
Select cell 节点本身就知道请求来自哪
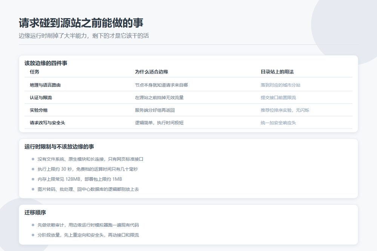pyautogui.click(x=161, y=85)
